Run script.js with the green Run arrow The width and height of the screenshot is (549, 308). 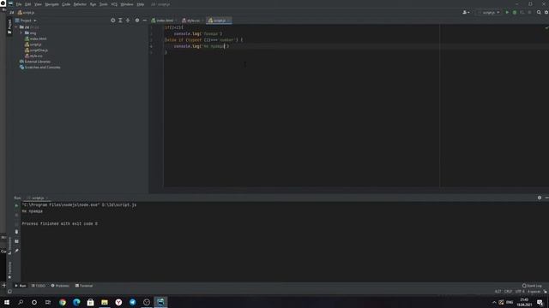[507, 13]
